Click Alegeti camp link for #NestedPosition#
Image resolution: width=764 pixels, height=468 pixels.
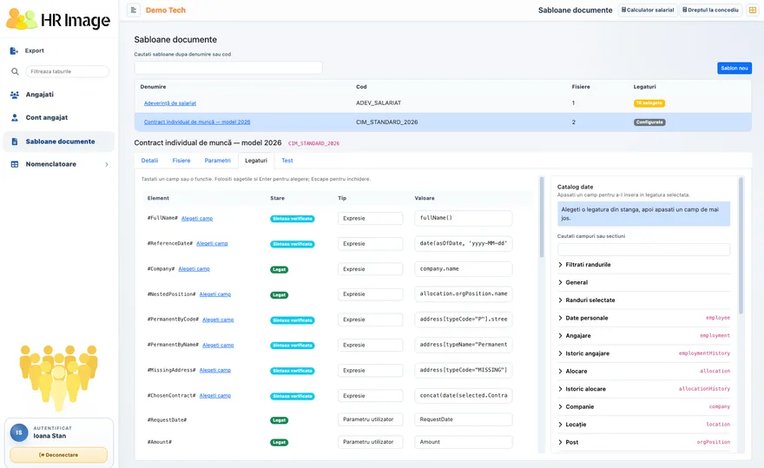point(215,294)
